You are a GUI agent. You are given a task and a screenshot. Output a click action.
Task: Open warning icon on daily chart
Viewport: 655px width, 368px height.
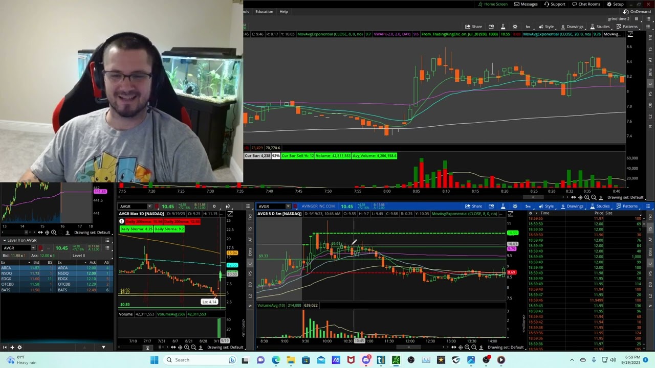pos(121,221)
